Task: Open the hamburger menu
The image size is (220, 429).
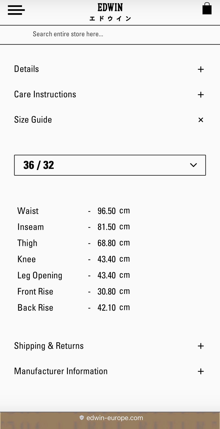Action: [x=16, y=10]
